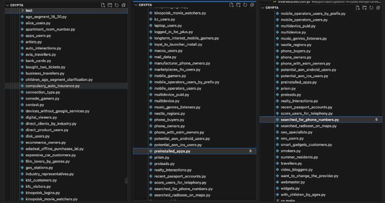Expand the test folder
Viewport: 385px width, 203px height.
pos(29,10)
